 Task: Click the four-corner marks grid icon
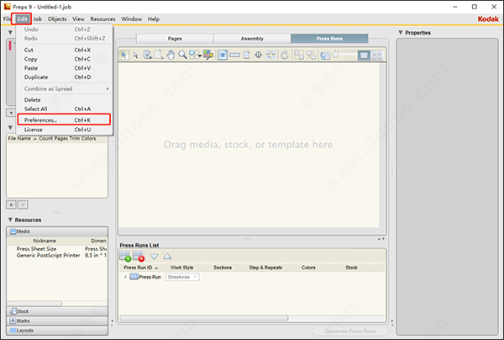pos(271,55)
